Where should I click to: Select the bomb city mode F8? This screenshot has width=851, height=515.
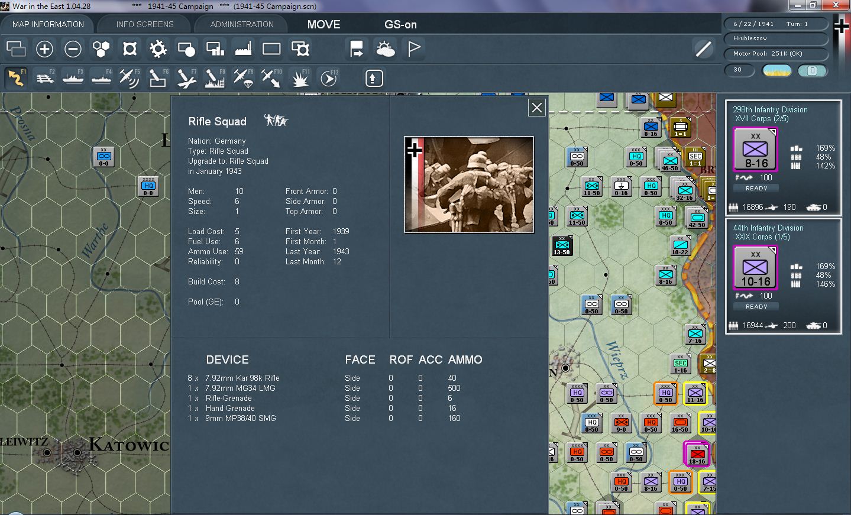[214, 78]
